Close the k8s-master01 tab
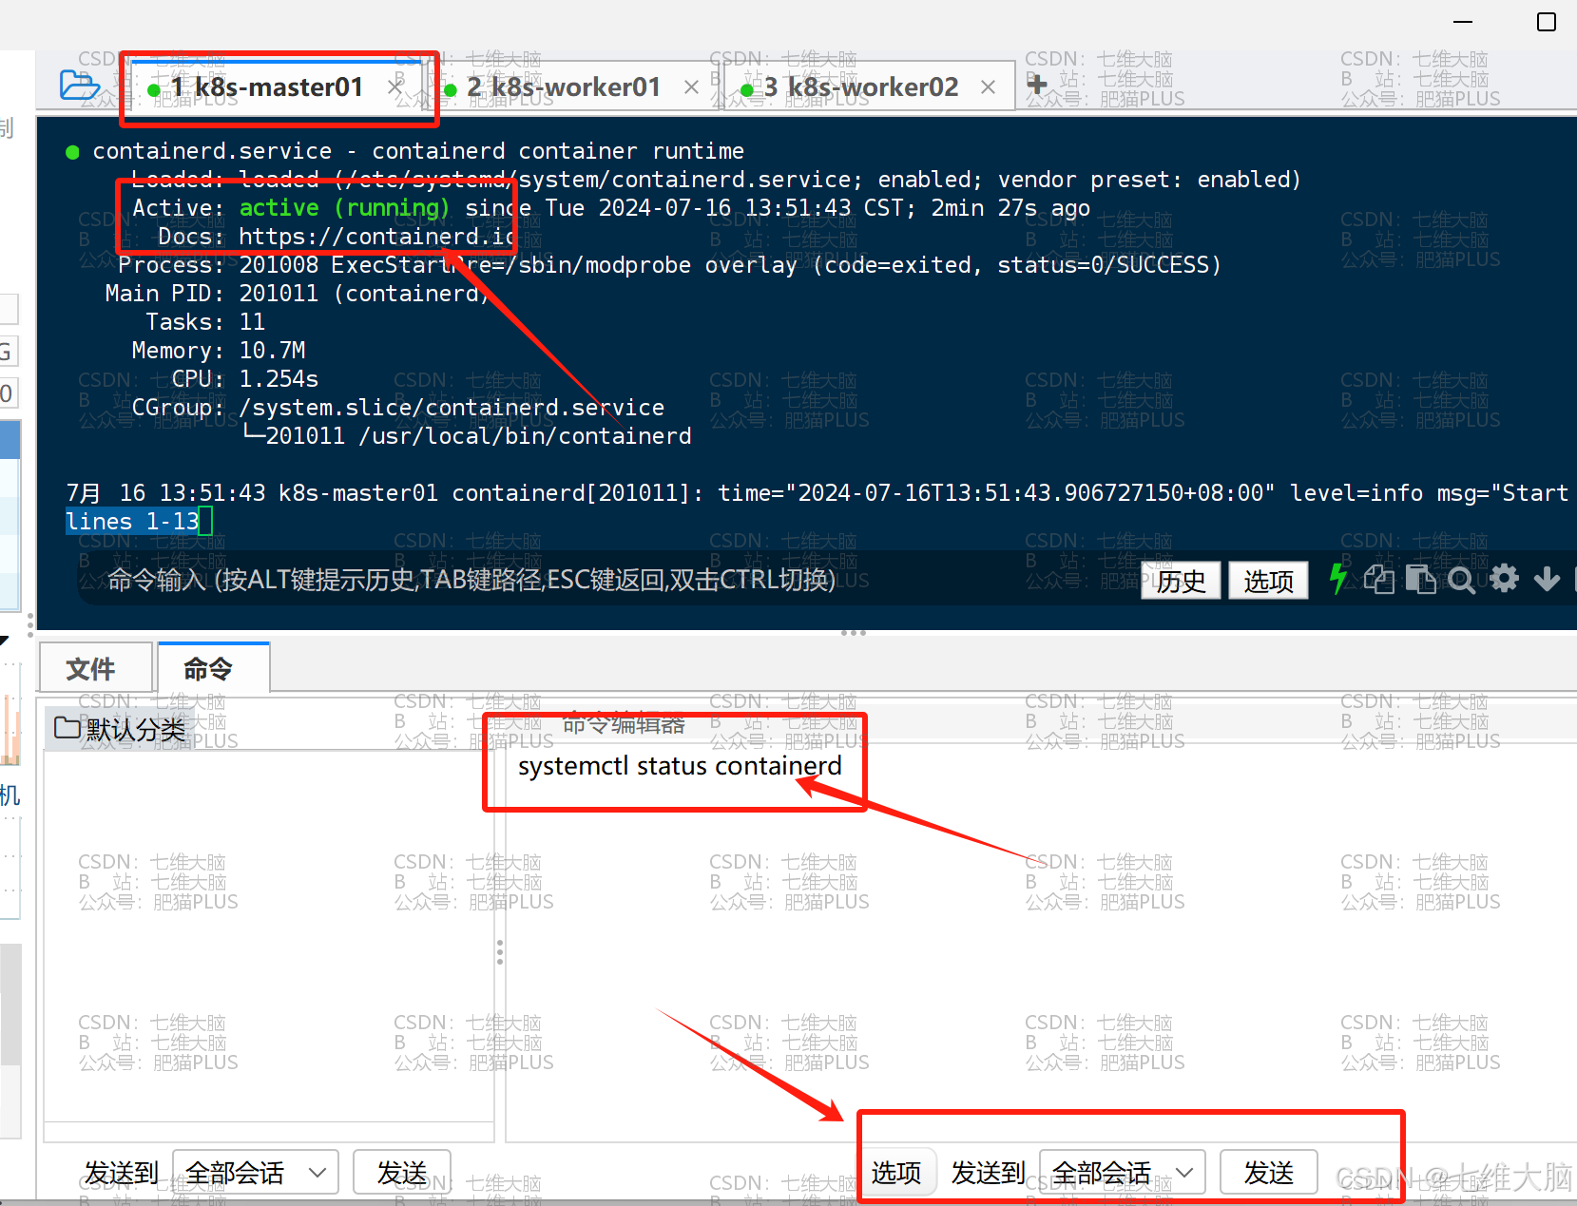This screenshot has width=1577, height=1206. [x=395, y=87]
